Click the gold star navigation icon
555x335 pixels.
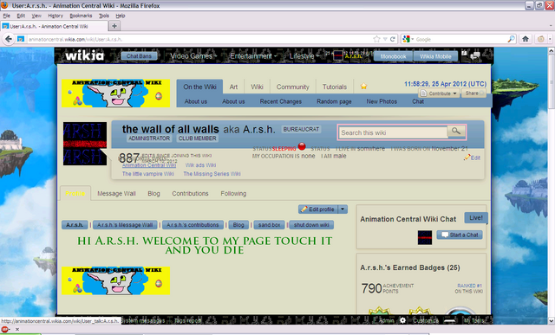pos(363,87)
